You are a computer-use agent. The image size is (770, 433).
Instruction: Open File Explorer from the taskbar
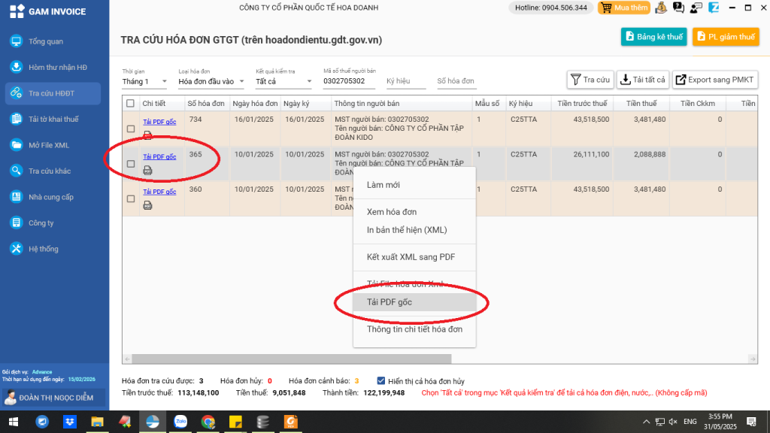97,422
